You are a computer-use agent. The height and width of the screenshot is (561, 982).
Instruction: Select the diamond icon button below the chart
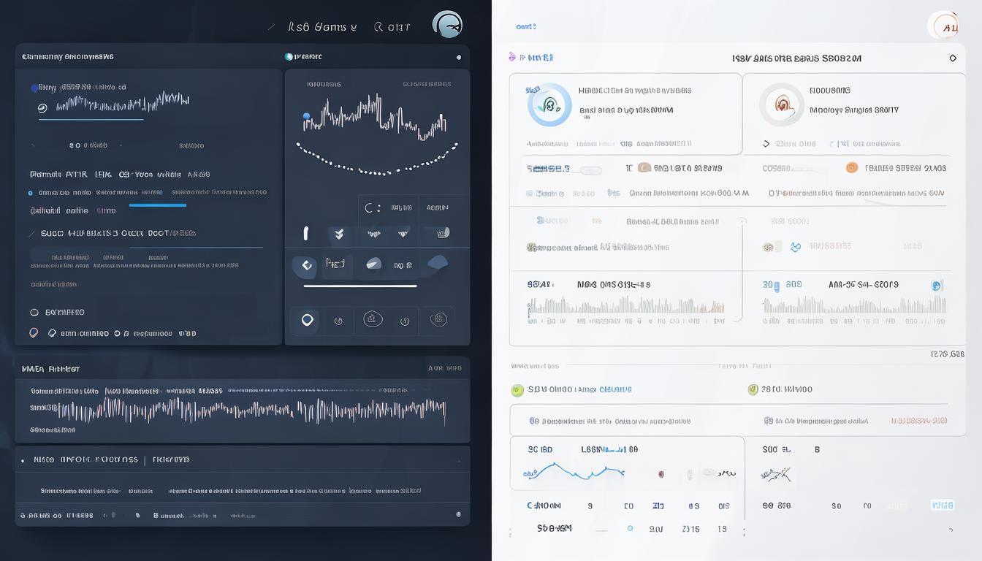pyautogui.click(x=306, y=265)
